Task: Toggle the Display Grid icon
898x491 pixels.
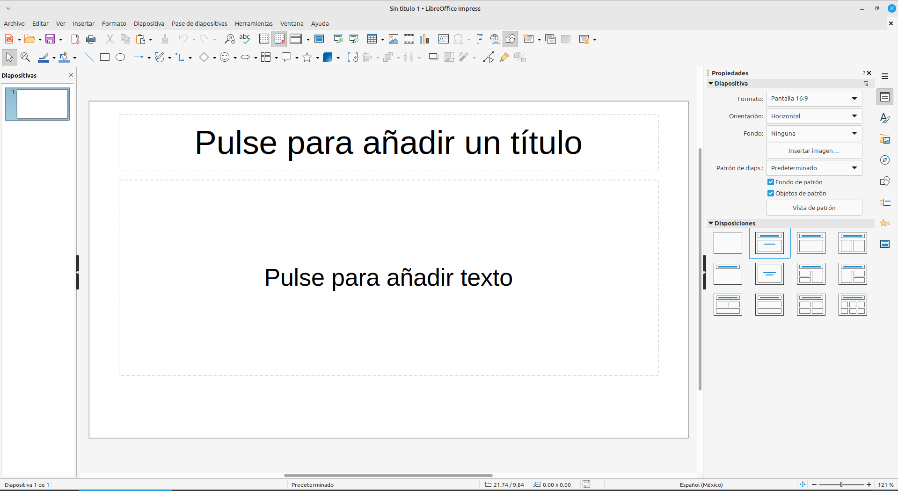Action: 264,39
